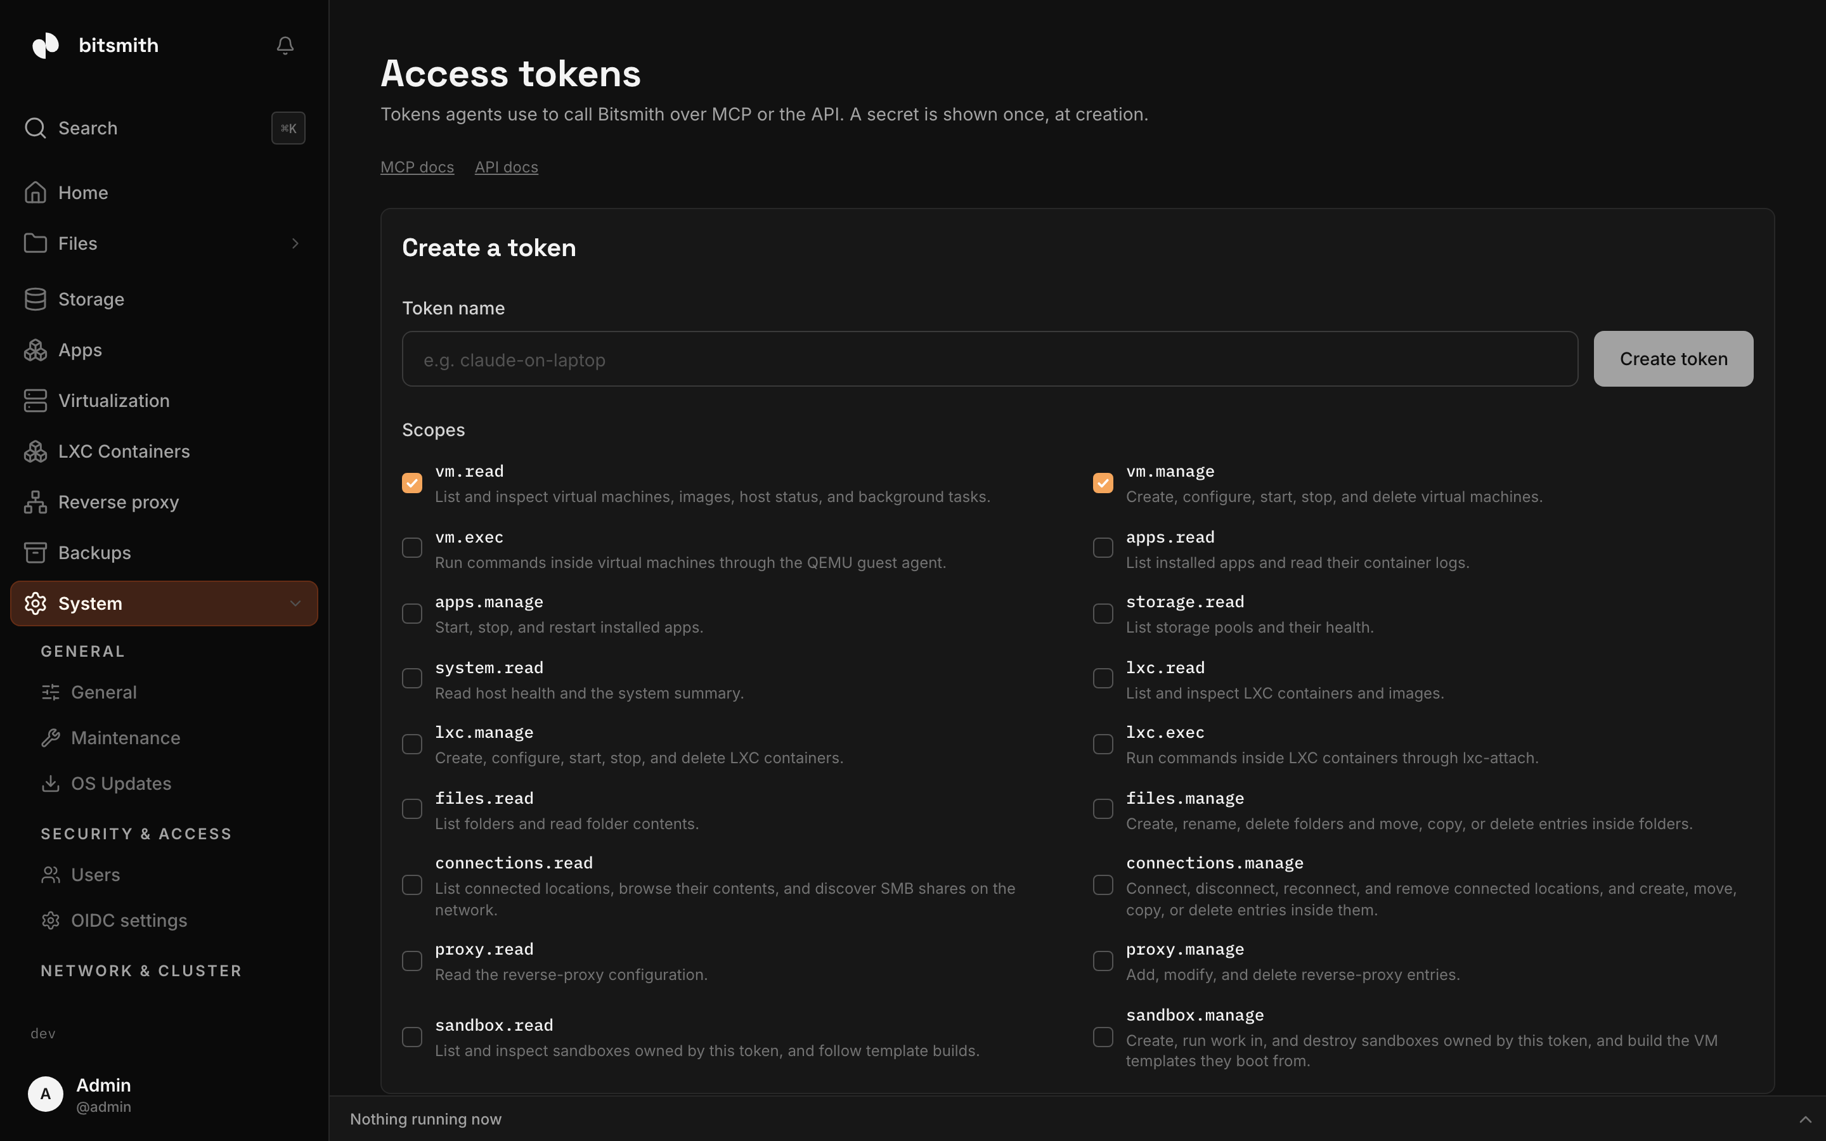Screen dimensions: 1826x1141
Task: Click the Virtualization server icon
Action: [x=35, y=401]
